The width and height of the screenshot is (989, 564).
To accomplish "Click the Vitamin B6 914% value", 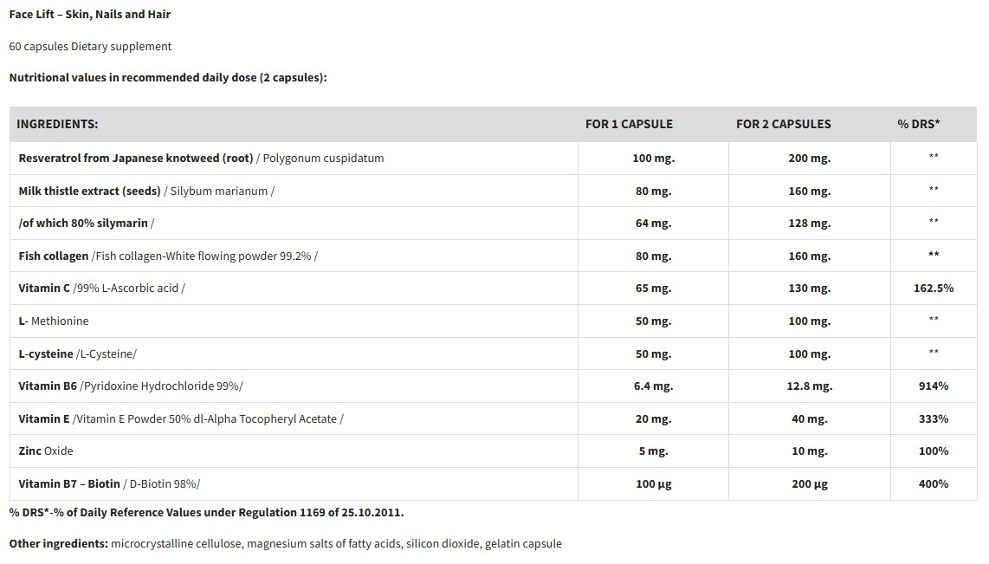I will pyautogui.click(x=933, y=386).
